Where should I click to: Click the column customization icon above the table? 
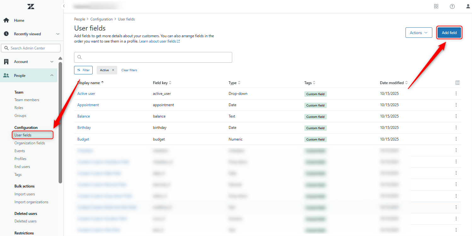(458, 83)
